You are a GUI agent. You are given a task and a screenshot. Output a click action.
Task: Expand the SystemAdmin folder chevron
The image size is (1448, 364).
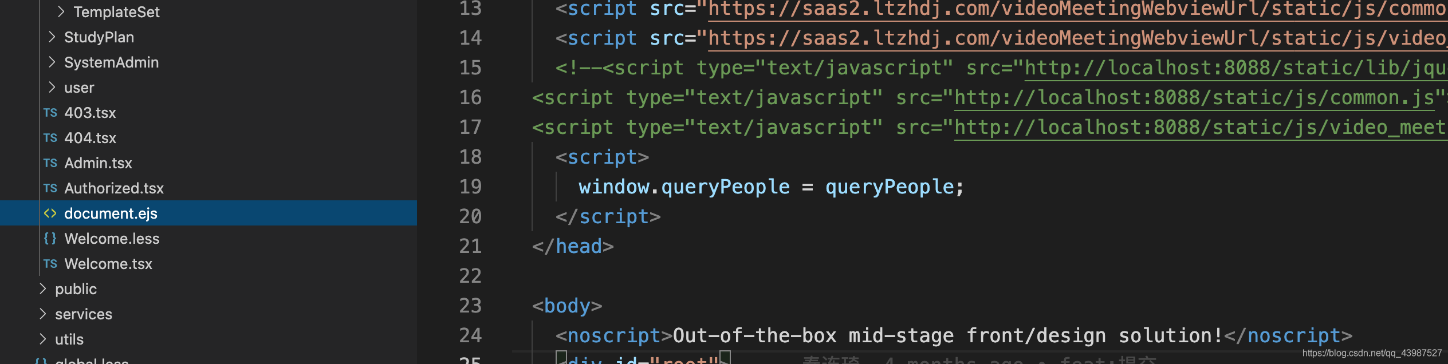coord(52,62)
